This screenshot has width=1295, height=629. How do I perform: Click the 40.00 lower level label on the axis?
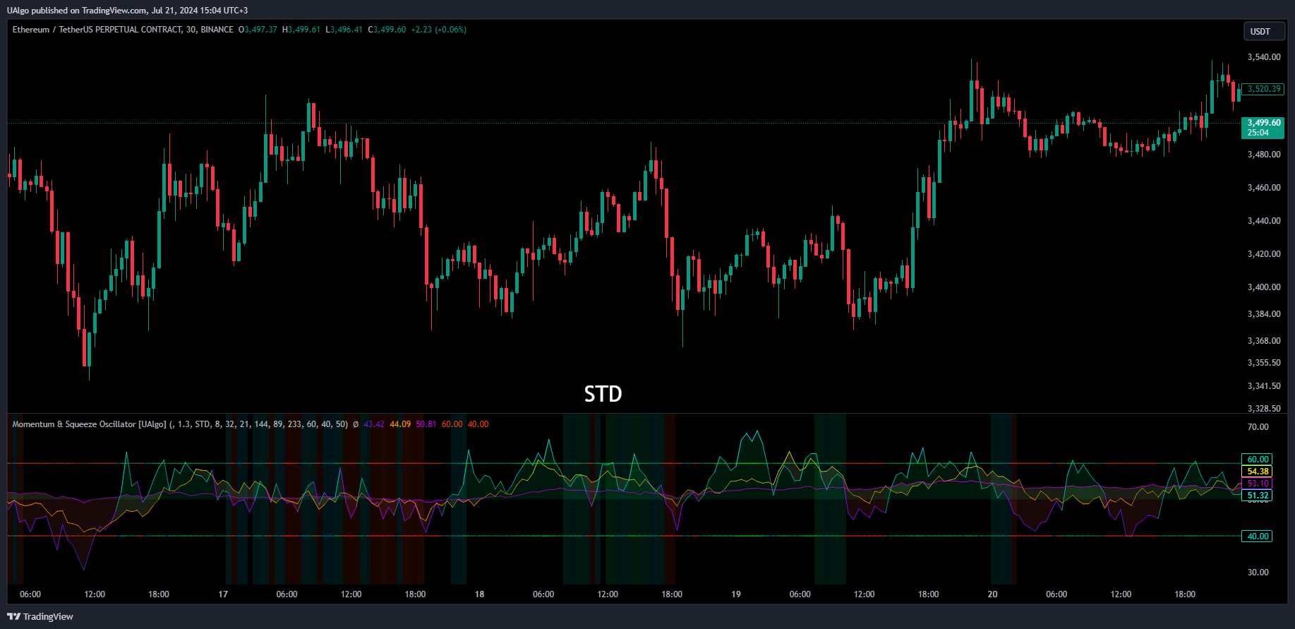tap(1257, 537)
